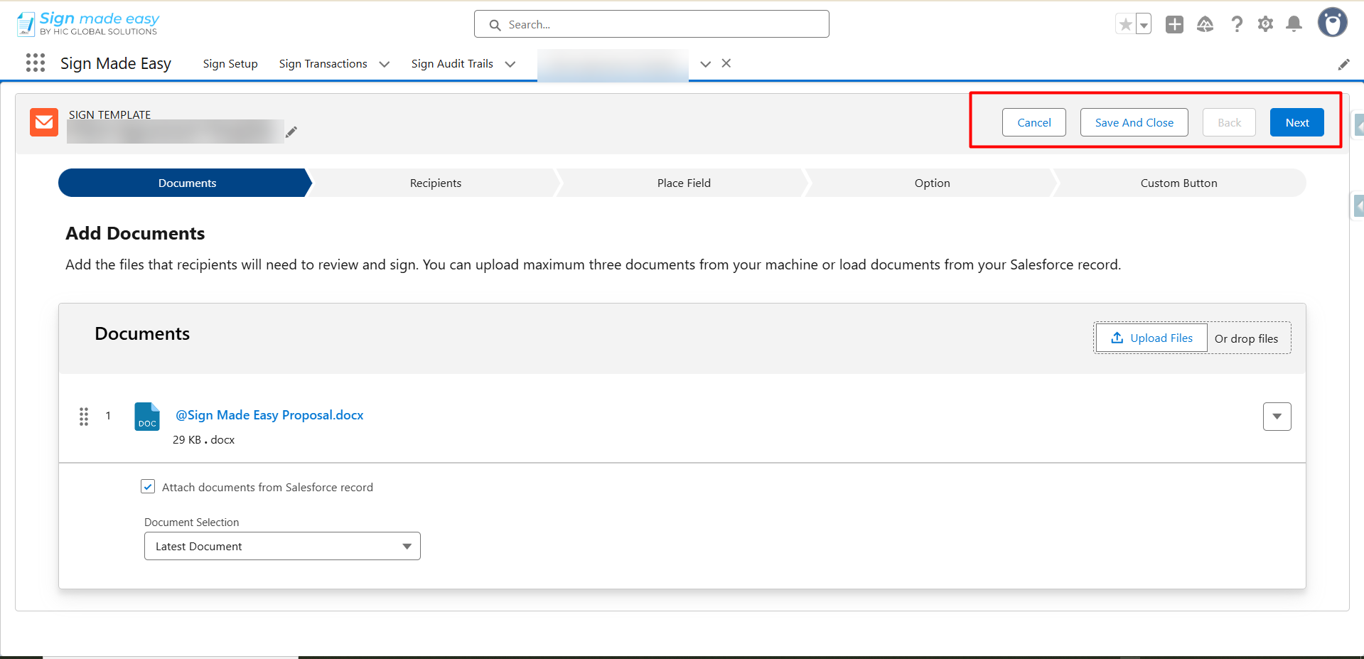Viewport: 1364px width, 659px height.
Task: Click into the global Search field
Action: (x=661, y=25)
